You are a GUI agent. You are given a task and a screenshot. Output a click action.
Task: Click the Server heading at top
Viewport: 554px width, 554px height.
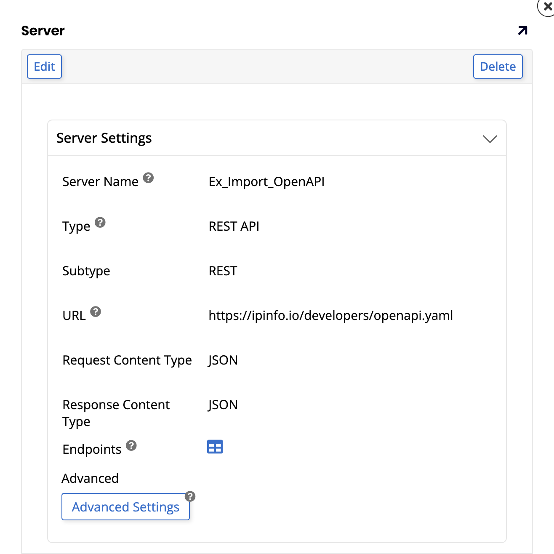[43, 31]
